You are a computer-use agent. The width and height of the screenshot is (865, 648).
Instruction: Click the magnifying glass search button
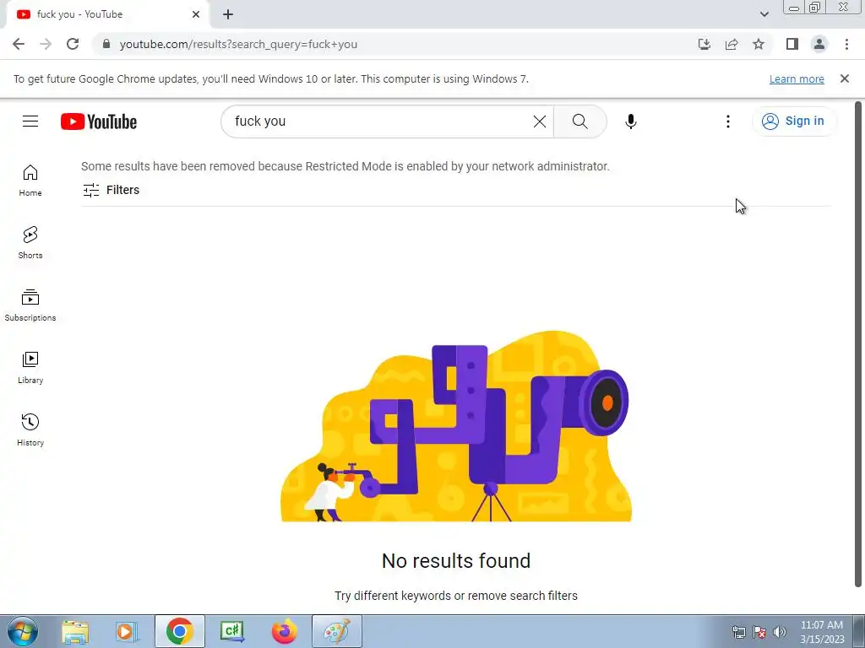[579, 121]
